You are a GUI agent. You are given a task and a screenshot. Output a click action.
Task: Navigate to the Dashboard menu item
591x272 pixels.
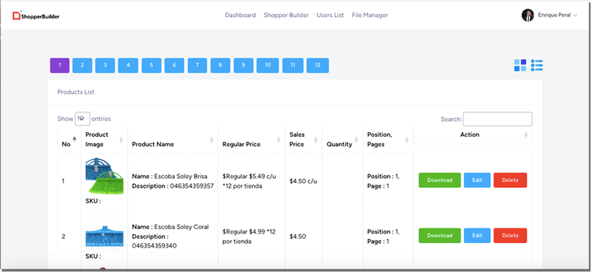240,15
